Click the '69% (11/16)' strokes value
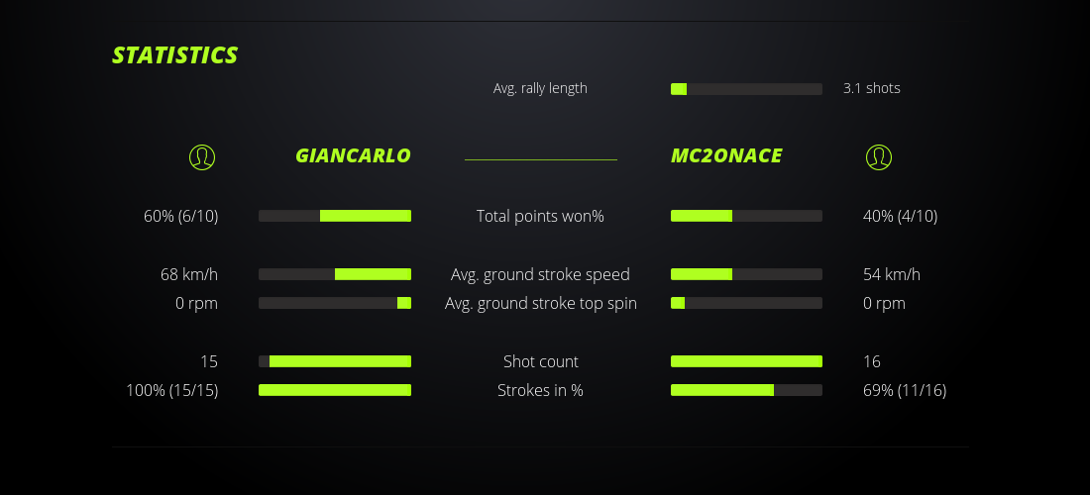Image resolution: width=1090 pixels, height=495 pixels. [905, 390]
